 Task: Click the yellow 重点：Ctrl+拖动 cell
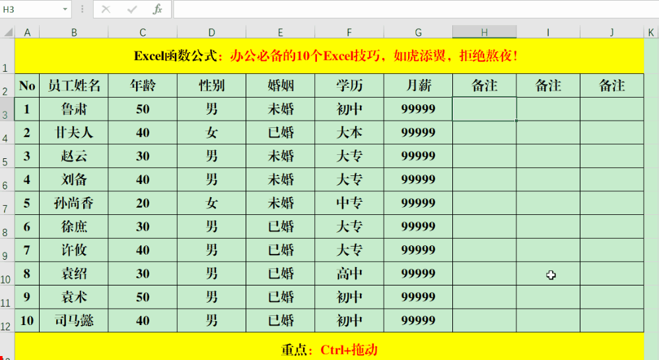click(329, 349)
